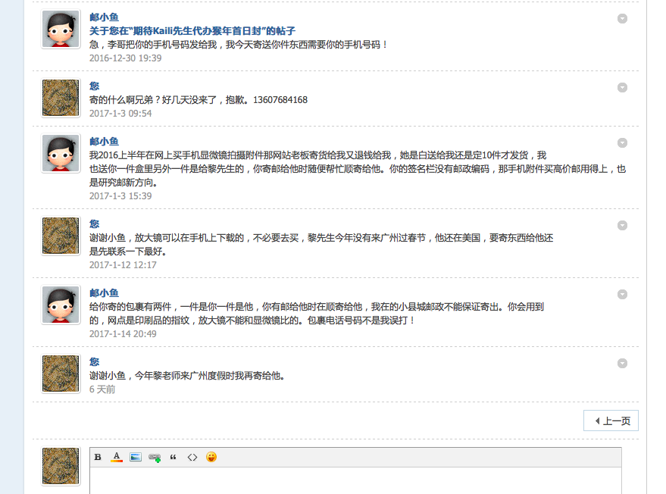
Task: Open the font color picker
Action: pyautogui.click(x=117, y=457)
